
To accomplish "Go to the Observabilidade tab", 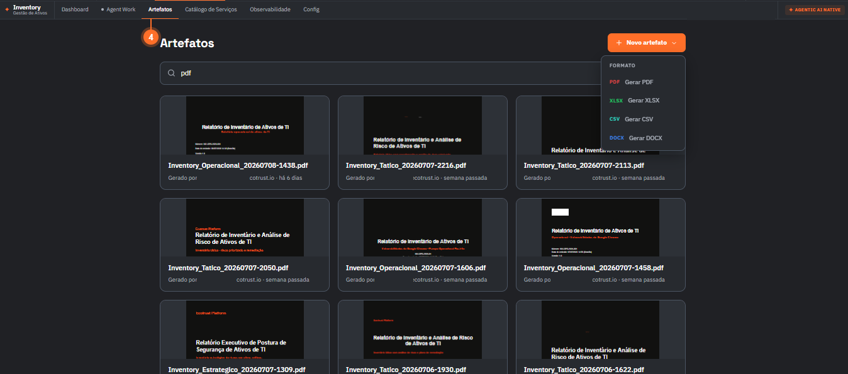I will pyautogui.click(x=270, y=9).
